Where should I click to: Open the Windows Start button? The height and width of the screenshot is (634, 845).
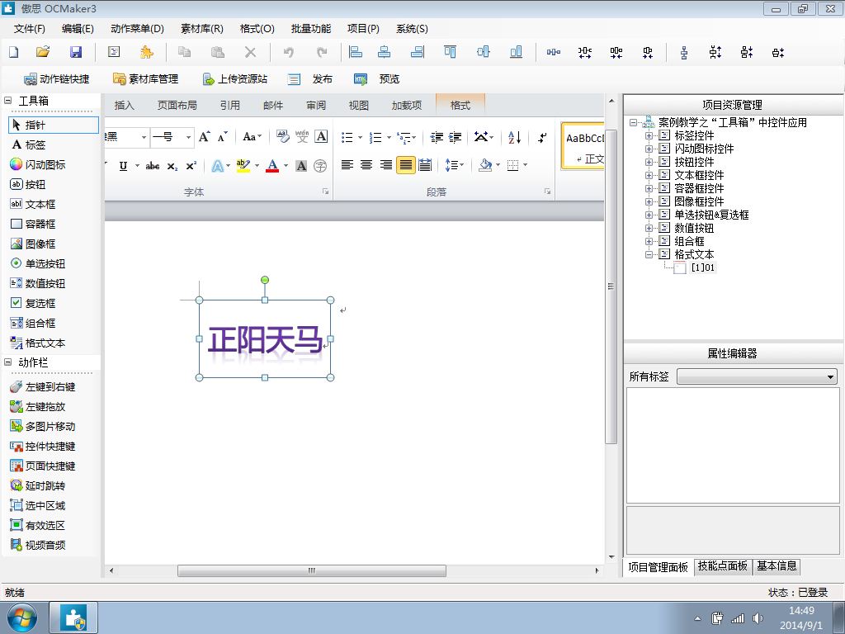coord(21,617)
